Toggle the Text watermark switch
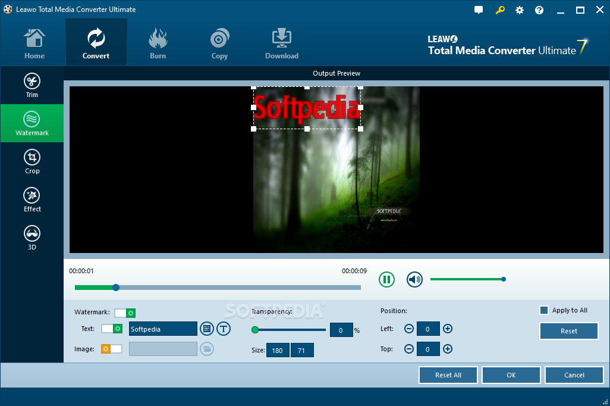The width and height of the screenshot is (610, 406). pyautogui.click(x=112, y=329)
